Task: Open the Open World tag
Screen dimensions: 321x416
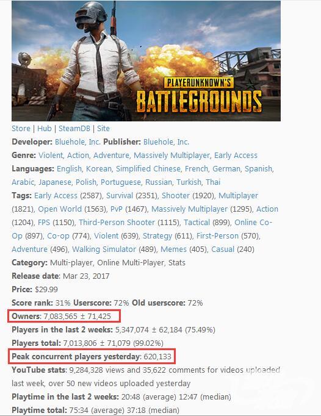Action: coord(60,209)
